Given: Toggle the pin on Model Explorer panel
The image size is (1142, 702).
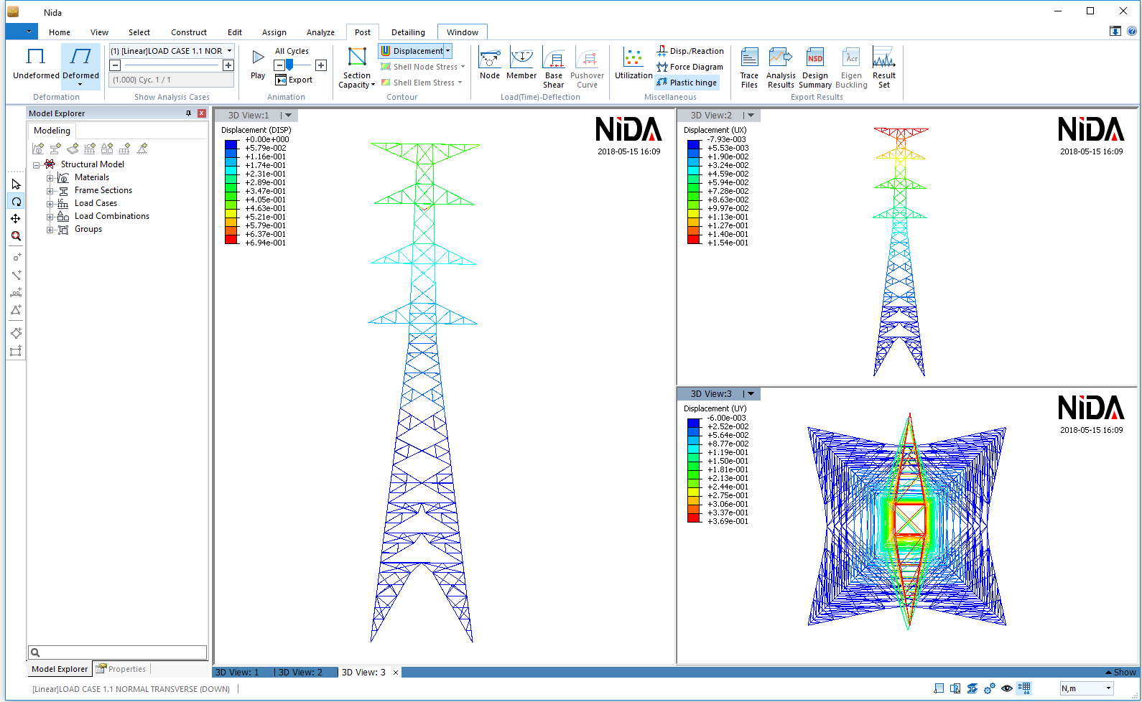Looking at the screenshot, I should pos(189,113).
